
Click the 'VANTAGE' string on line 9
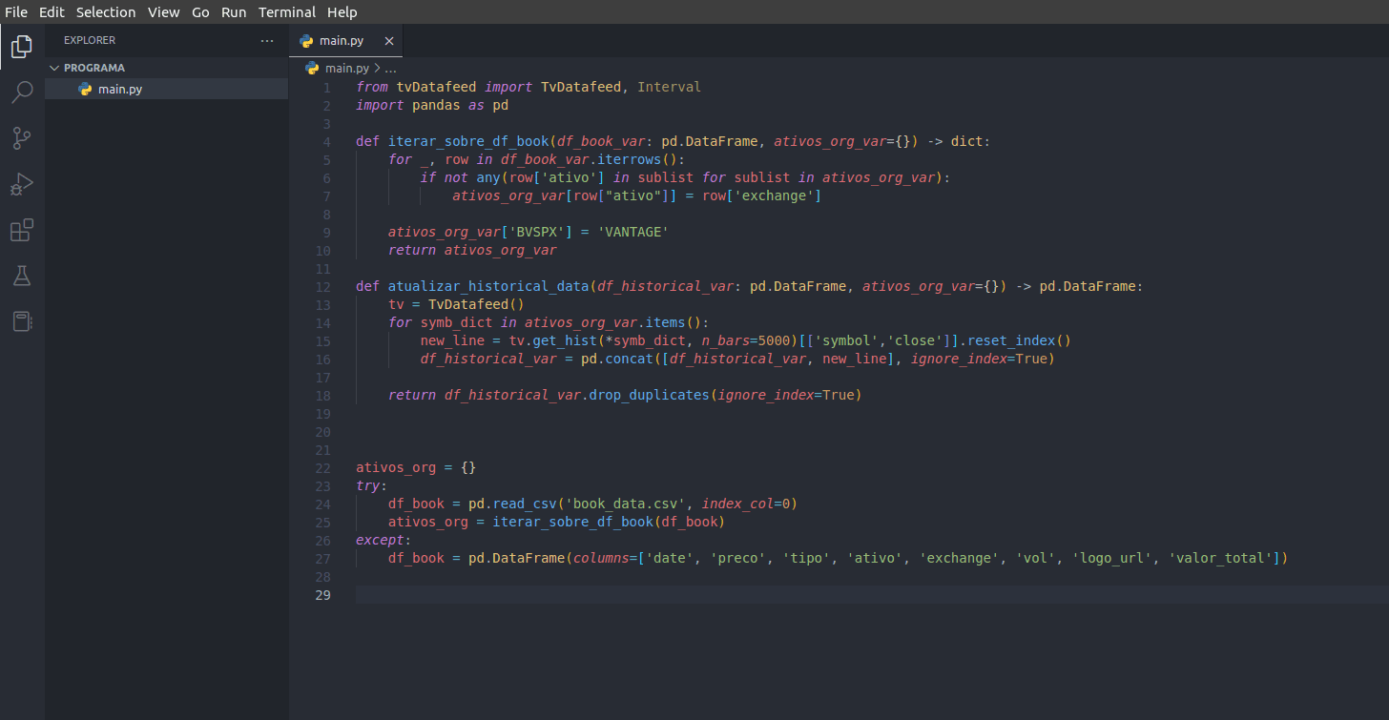tap(632, 232)
